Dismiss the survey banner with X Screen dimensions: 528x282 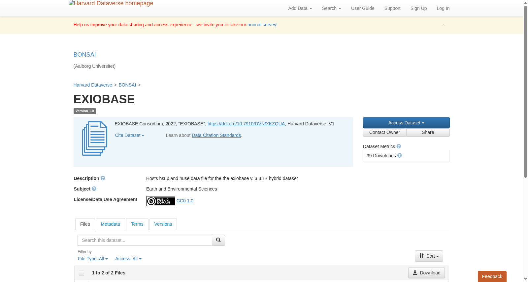pyautogui.click(x=444, y=25)
